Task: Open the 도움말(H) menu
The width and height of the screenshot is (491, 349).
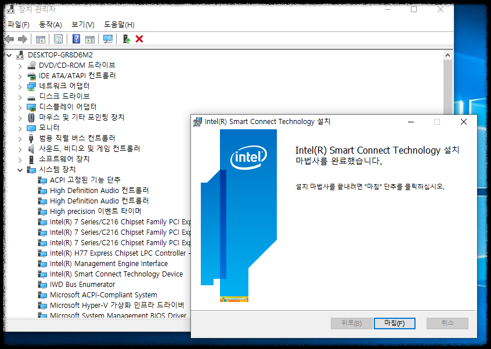Action: click(119, 25)
